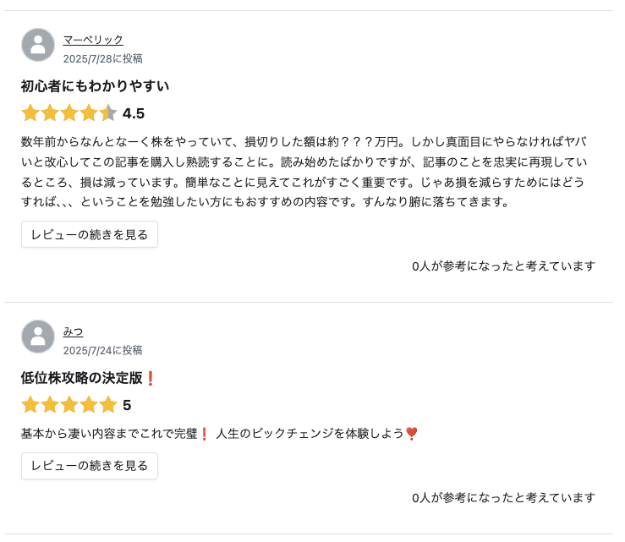The image size is (625, 542).
Task: Open the マーベリック username link
Action: 93,40
